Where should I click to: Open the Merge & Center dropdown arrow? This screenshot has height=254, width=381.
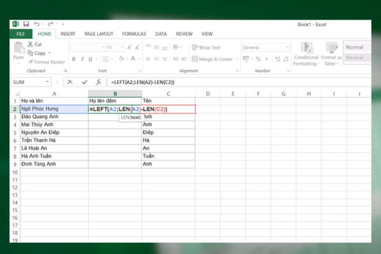coord(236,59)
